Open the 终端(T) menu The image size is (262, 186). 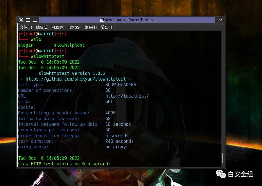pyautogui.click(x=91, y=27)
